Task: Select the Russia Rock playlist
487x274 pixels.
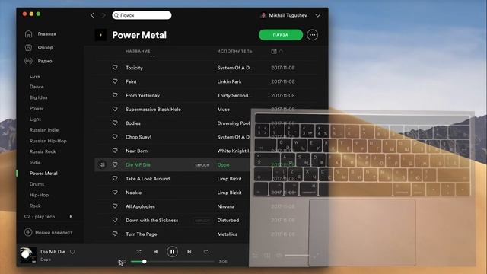Action: click(43, 151)
